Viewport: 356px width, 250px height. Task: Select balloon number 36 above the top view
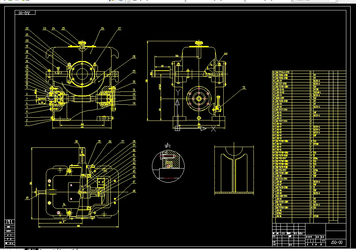tap(110, 141)
